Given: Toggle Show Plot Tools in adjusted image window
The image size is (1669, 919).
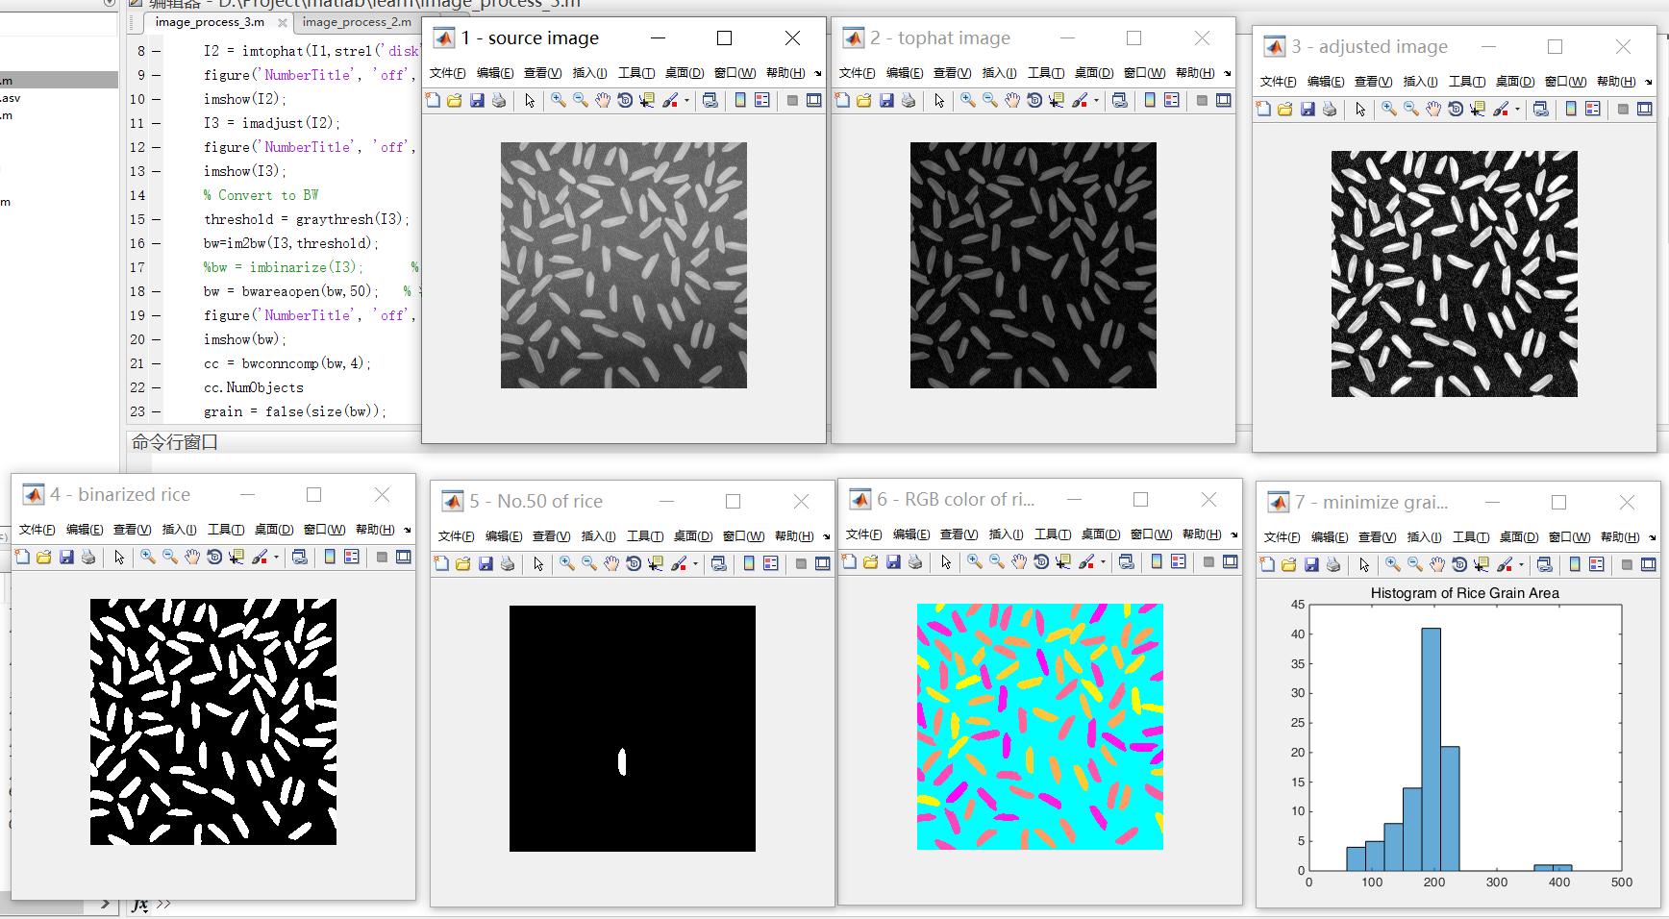Looking at the screenshot, I should click(x=1645, y=110).
